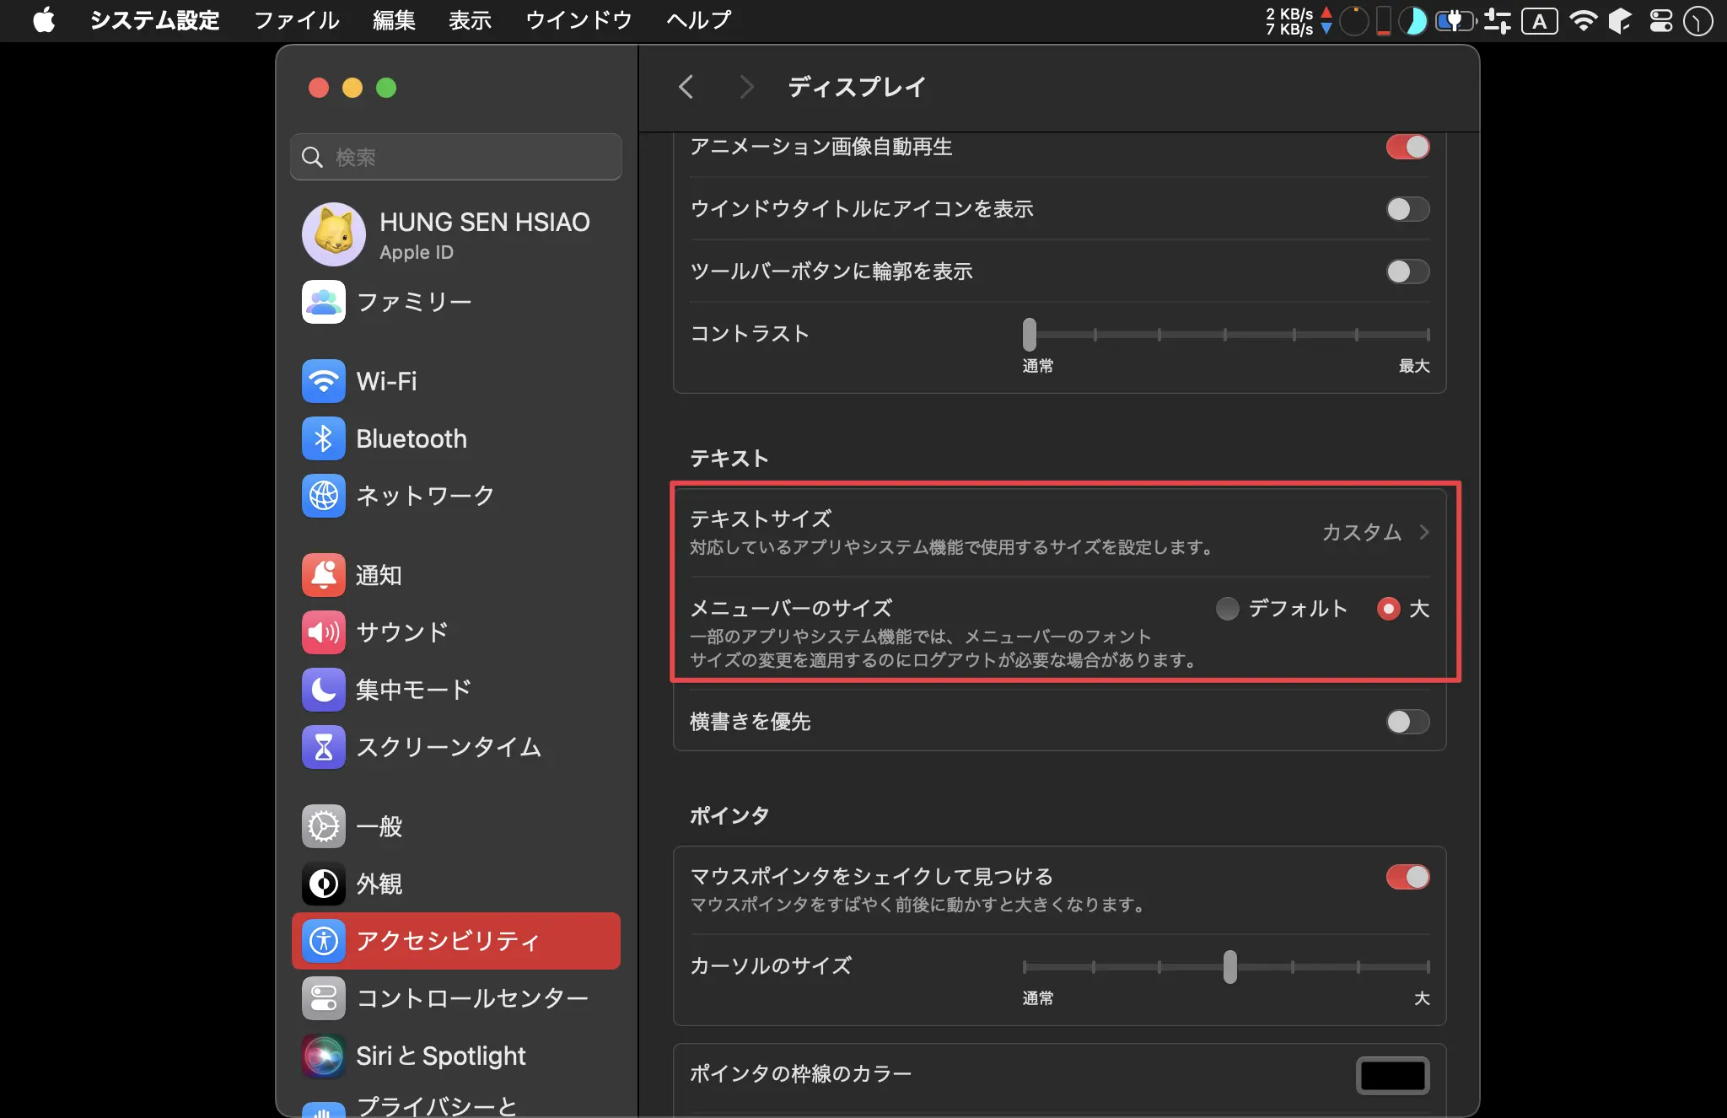Click the sliders mixer menu bar icon
This screenshot has height=1118, width=1727.
point(1498,20)
